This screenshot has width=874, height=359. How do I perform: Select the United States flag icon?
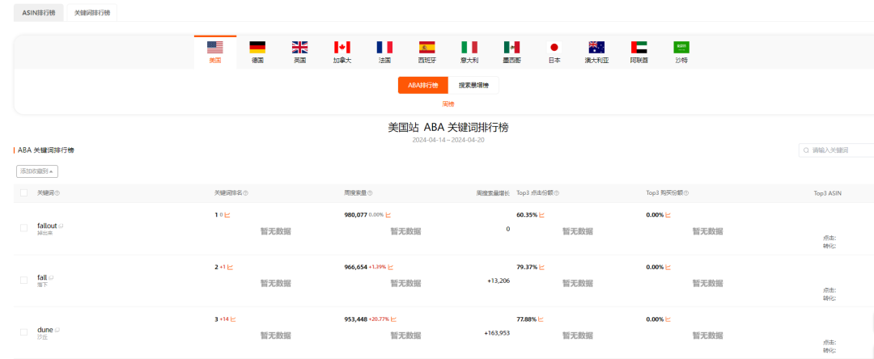[214, 48]
